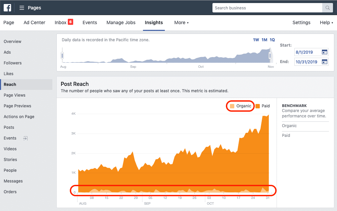Switch to the Insights tab
The image size is (337, 211).
click(154, 22)
